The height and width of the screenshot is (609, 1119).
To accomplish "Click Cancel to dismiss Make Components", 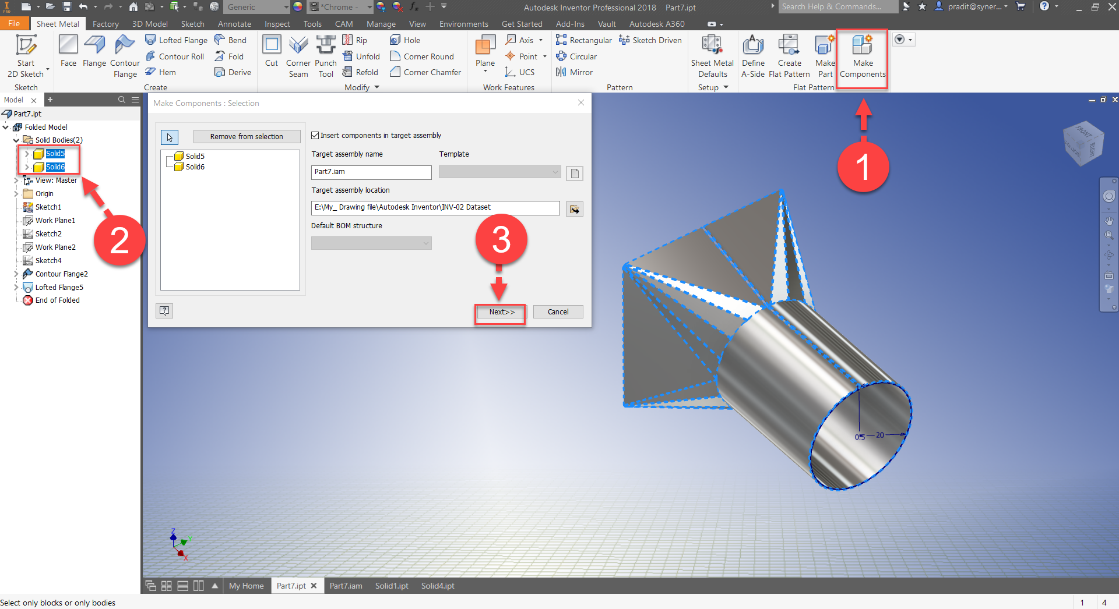I will click(x=558, y=311).
